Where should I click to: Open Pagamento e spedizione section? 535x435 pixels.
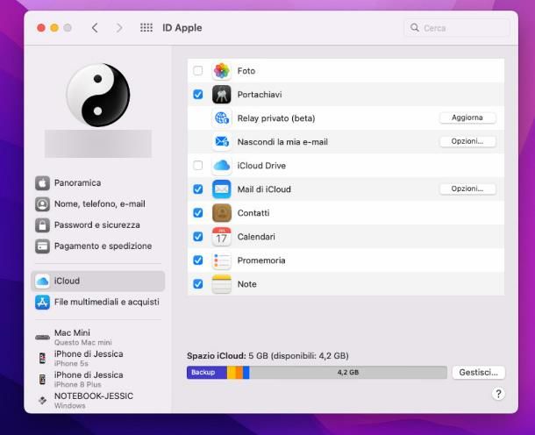(98, 246)
